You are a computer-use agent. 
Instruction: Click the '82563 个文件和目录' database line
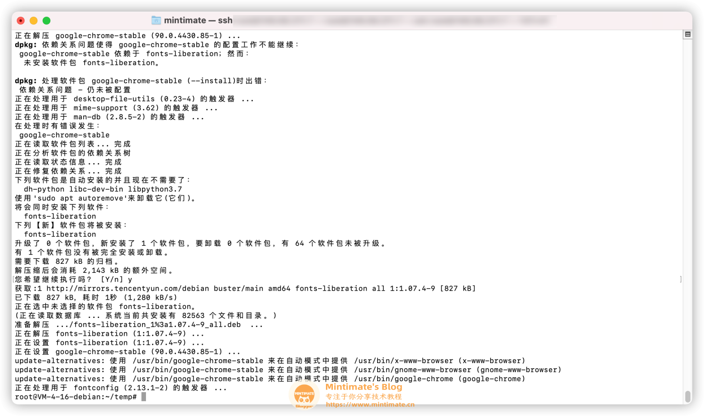tap(146, 316)
